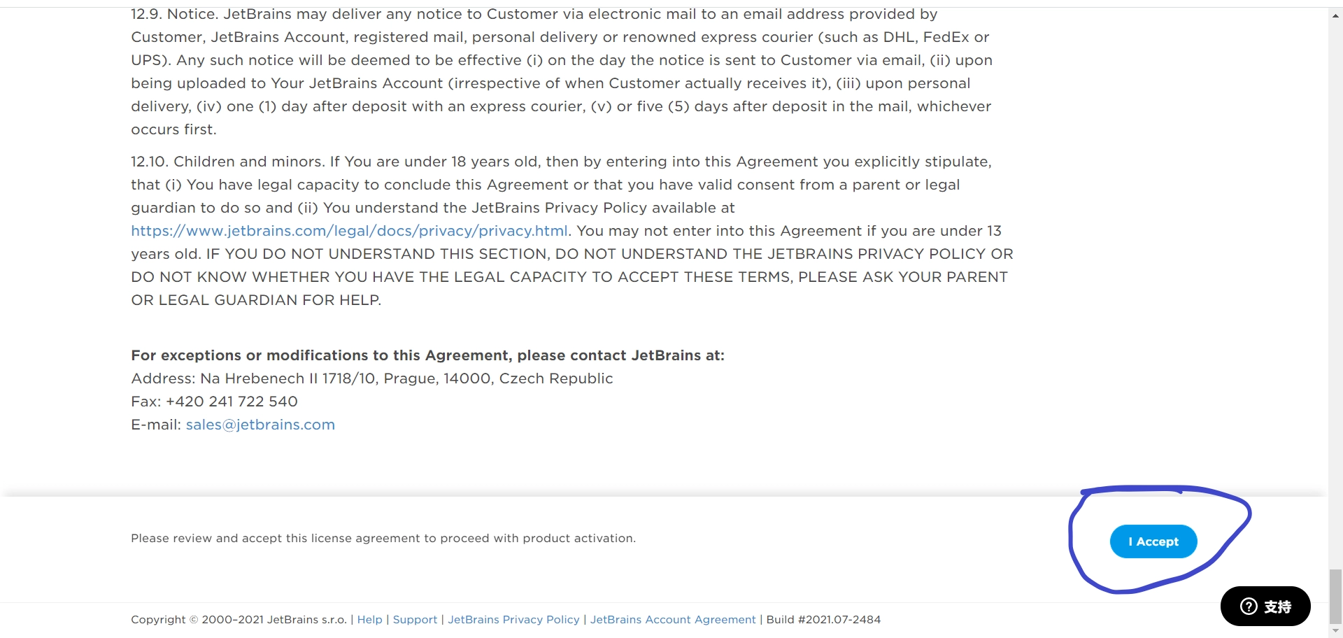Click the Prague address line
Screen dimensions: 1343x638
[x=371, y=378]
